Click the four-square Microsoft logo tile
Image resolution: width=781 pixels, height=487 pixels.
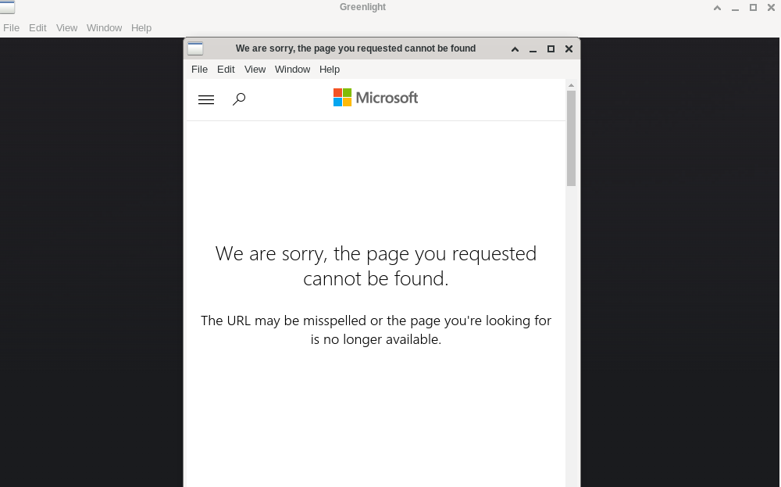pyautogui.click(x=341, y=97)
